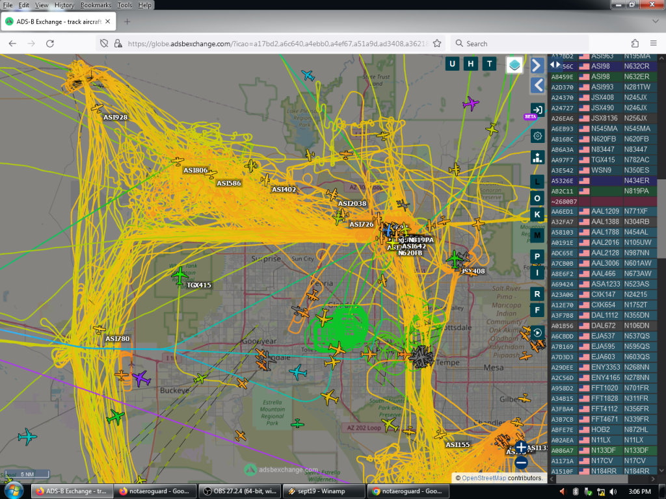Select the purple aircraft near Buckeye

pyautogui.click(x=141, y=377)
